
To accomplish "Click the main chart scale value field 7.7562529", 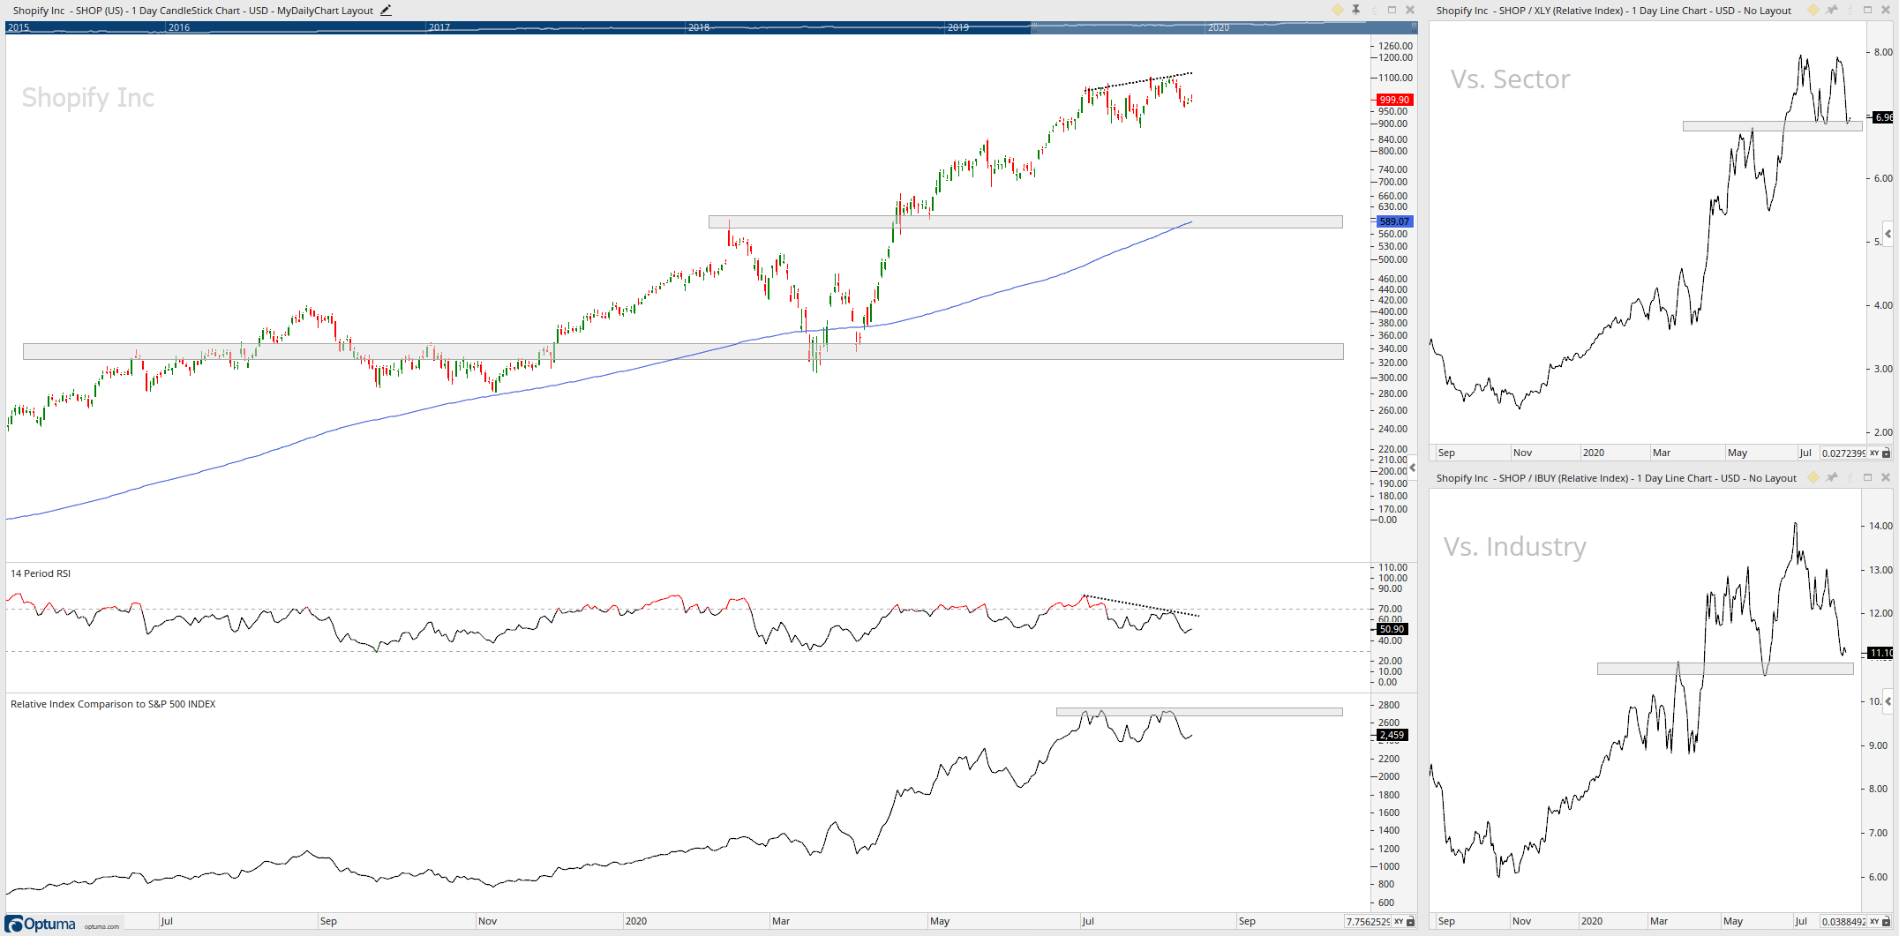I will coord(1368,921).
